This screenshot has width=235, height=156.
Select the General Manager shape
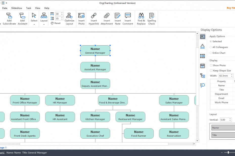95,51
